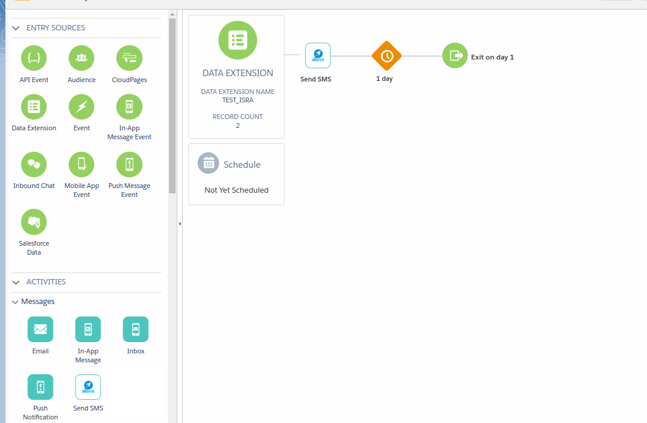Select the Exit on day 1 node
647x423 pixels.
[455, 56]
